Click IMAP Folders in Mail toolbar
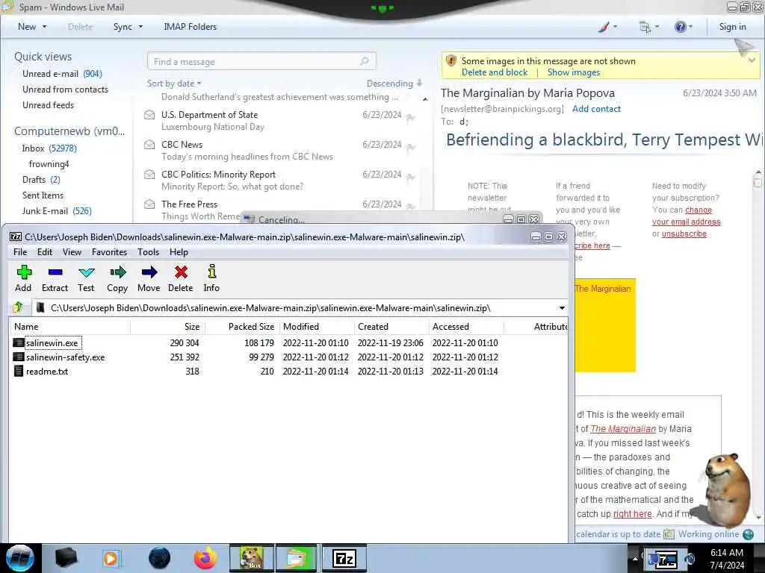This screenshot has width=765, height=573. coord(190,27)
